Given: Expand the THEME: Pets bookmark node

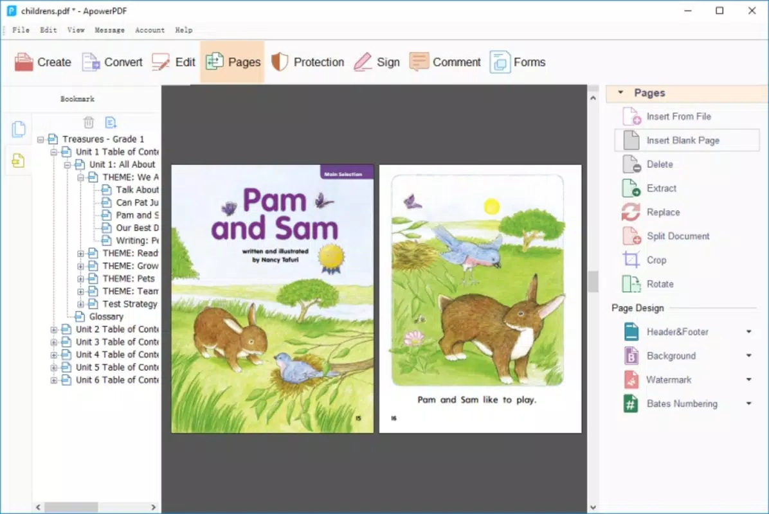Looking at the screenshot, I should (80, 279).
